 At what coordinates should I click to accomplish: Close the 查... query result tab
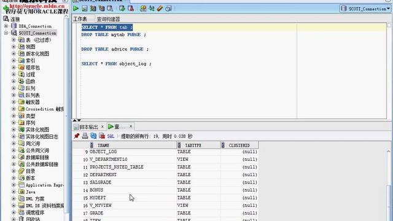131,126
